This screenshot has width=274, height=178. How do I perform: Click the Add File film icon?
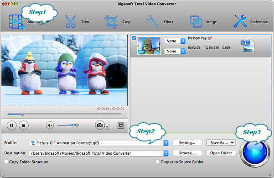[x=16, y=22]
